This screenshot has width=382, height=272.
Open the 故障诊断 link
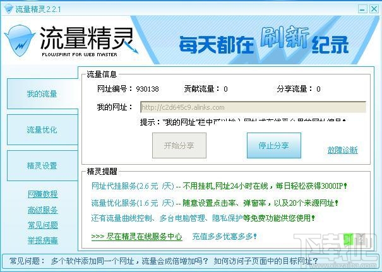pos(342,150)
